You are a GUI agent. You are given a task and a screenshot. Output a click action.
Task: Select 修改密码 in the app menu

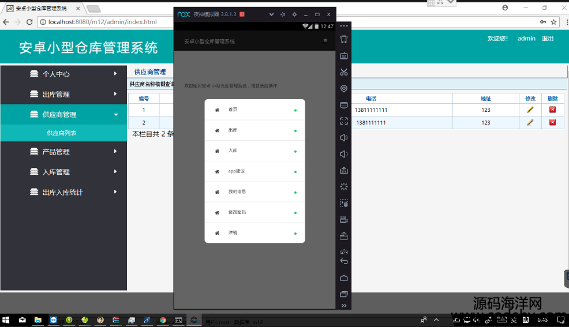254,212
